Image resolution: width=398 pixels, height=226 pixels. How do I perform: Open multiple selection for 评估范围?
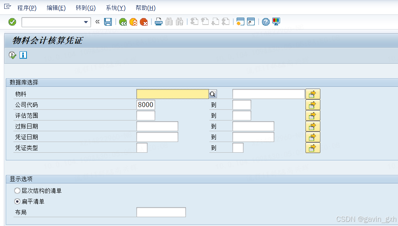(x=313, y=115)
